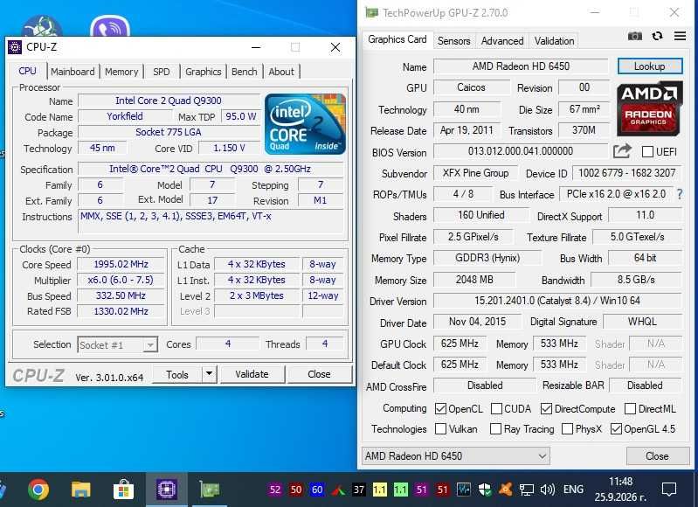Click the purple 52 tray sensor icon
The image size is (698, 507).
coord(275,490)
